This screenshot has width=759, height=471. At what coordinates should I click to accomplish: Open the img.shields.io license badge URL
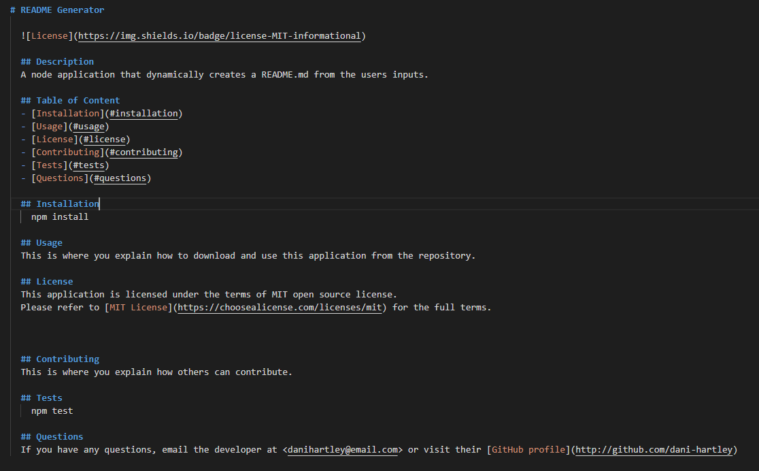[x=219, y=36]
